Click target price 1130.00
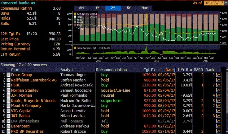This screenshot has height=134, width=228. 149,85
